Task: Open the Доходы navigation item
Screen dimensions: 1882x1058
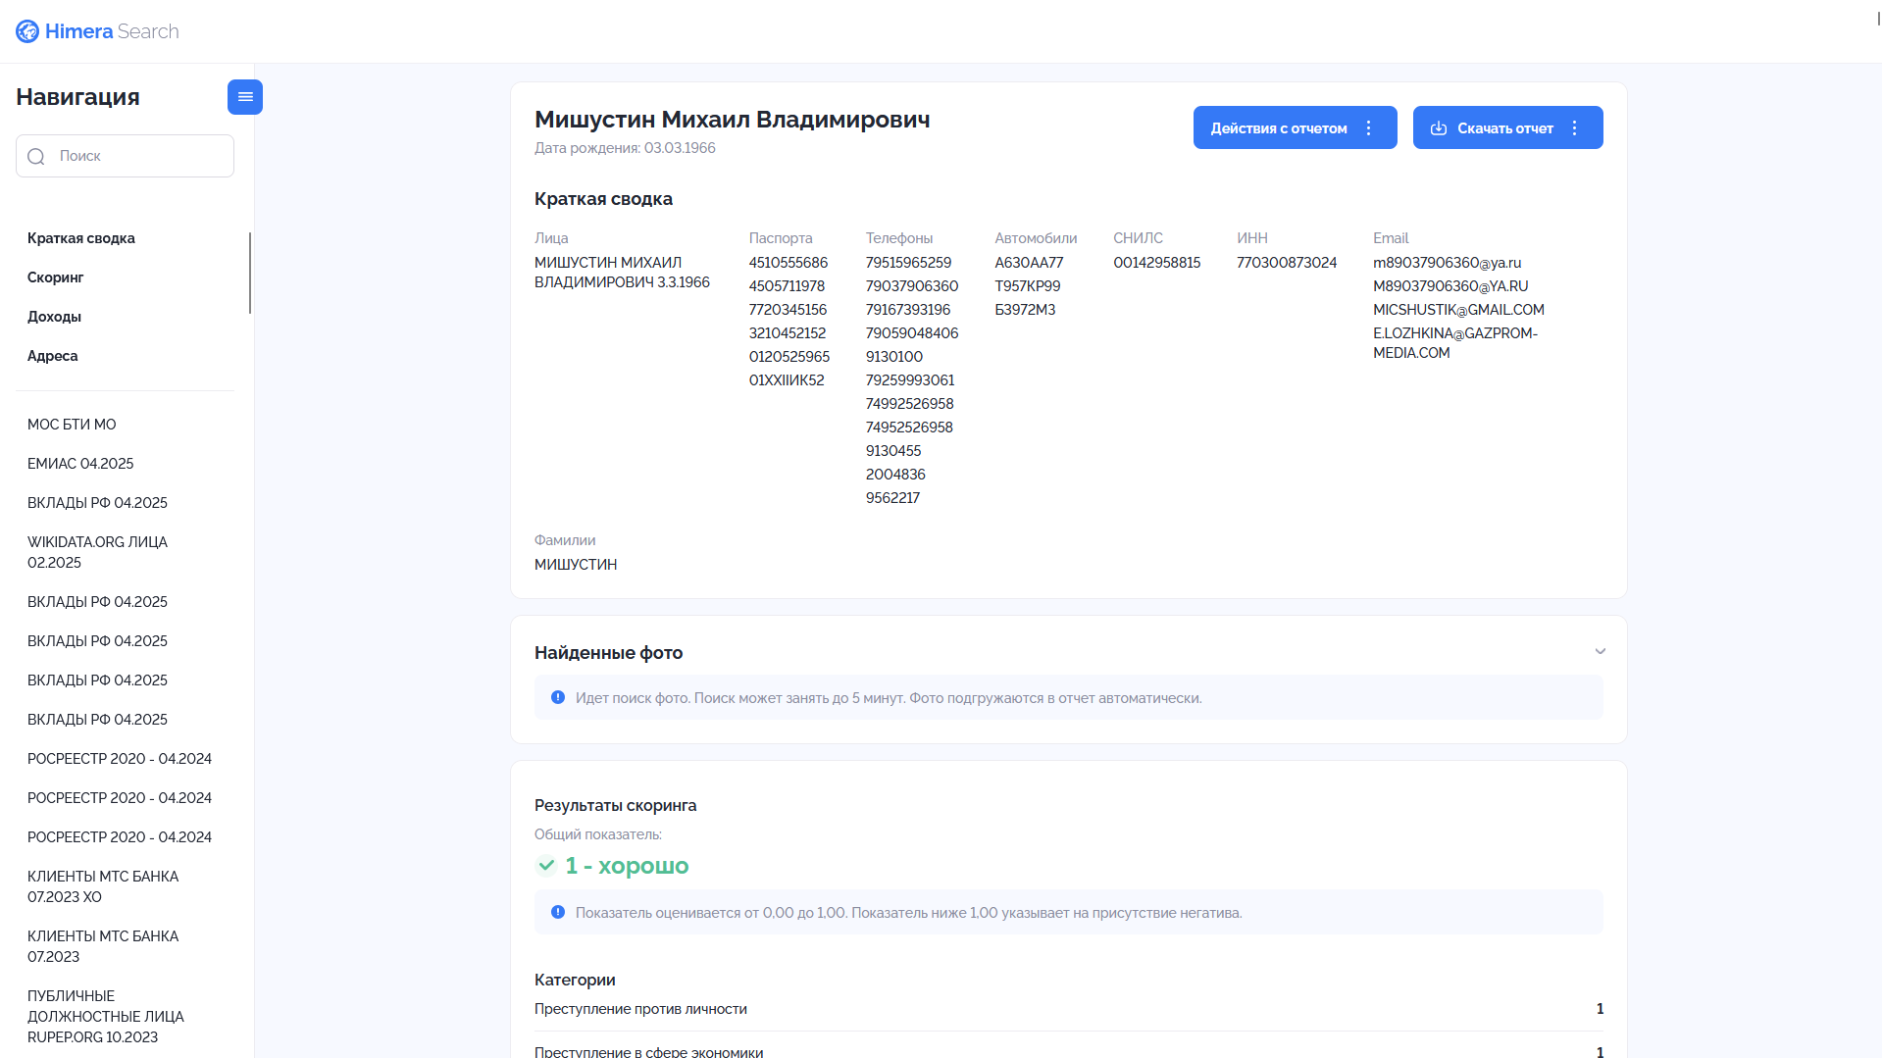Action: point(54,317)
